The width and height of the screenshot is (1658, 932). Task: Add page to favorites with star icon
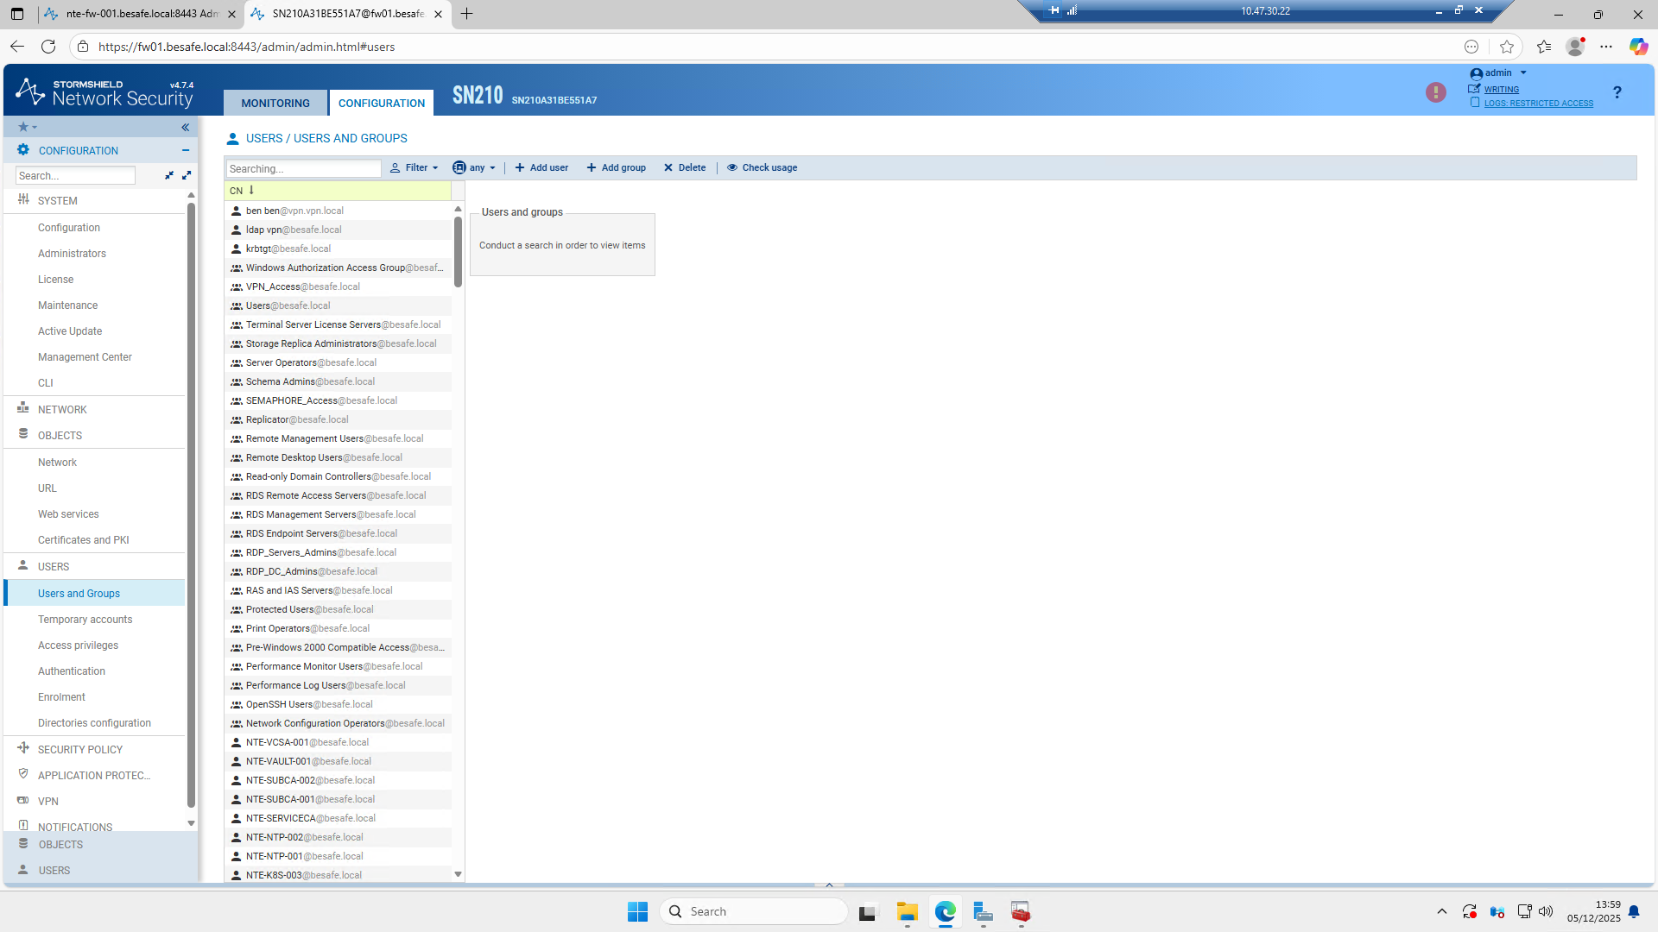(1507, 47)
